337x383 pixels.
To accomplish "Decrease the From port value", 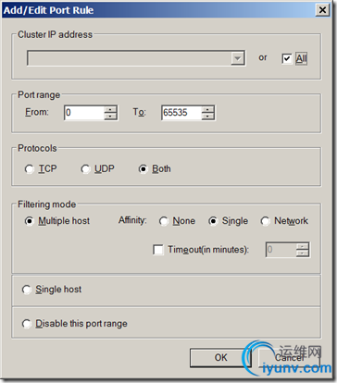I will coord(110,117).
